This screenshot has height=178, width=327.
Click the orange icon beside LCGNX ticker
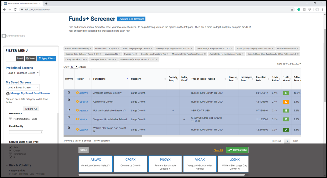click(x=77, y=129)
